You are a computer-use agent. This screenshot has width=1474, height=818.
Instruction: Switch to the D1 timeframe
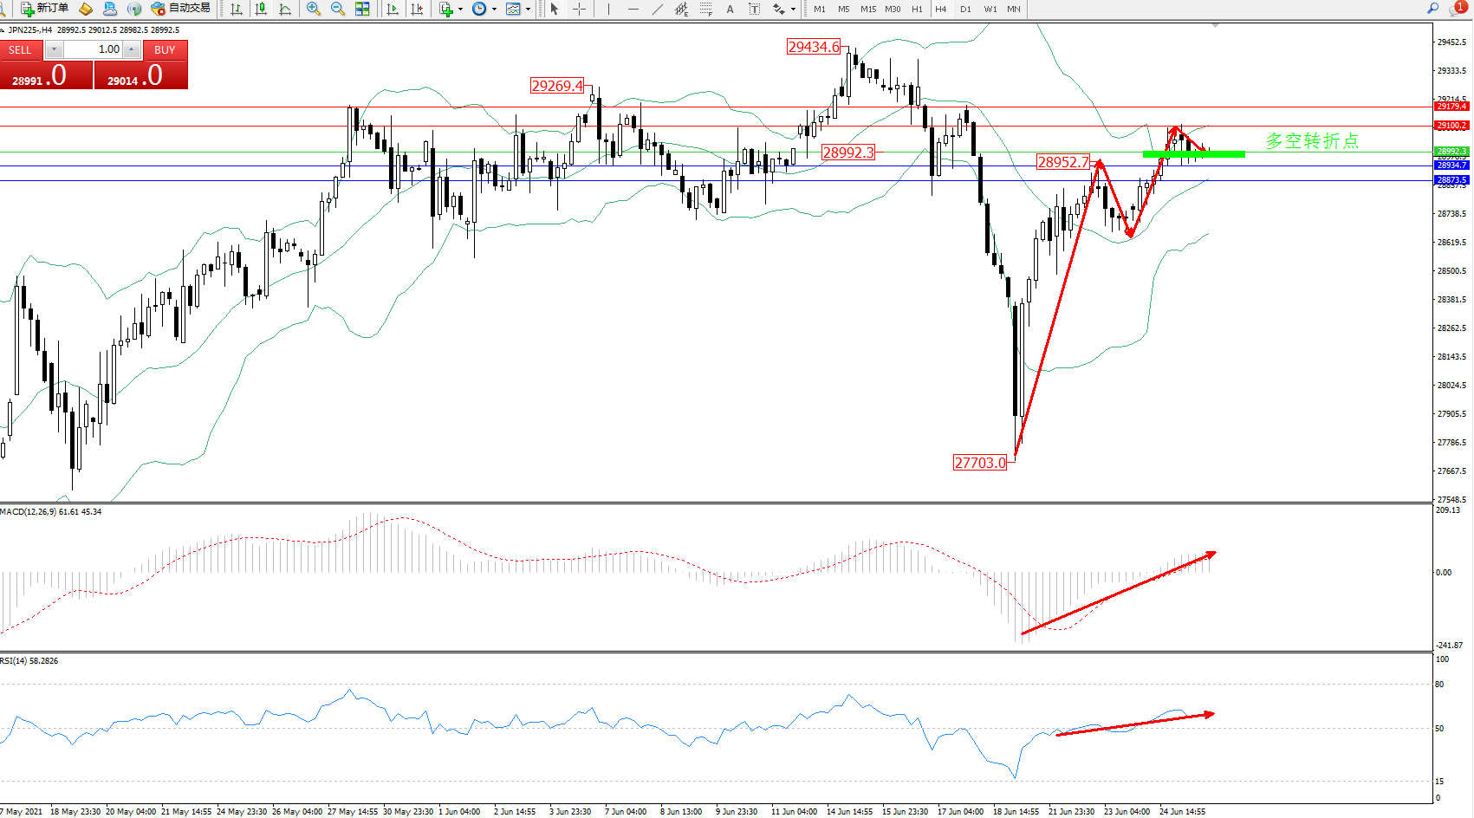coord(965,9)
